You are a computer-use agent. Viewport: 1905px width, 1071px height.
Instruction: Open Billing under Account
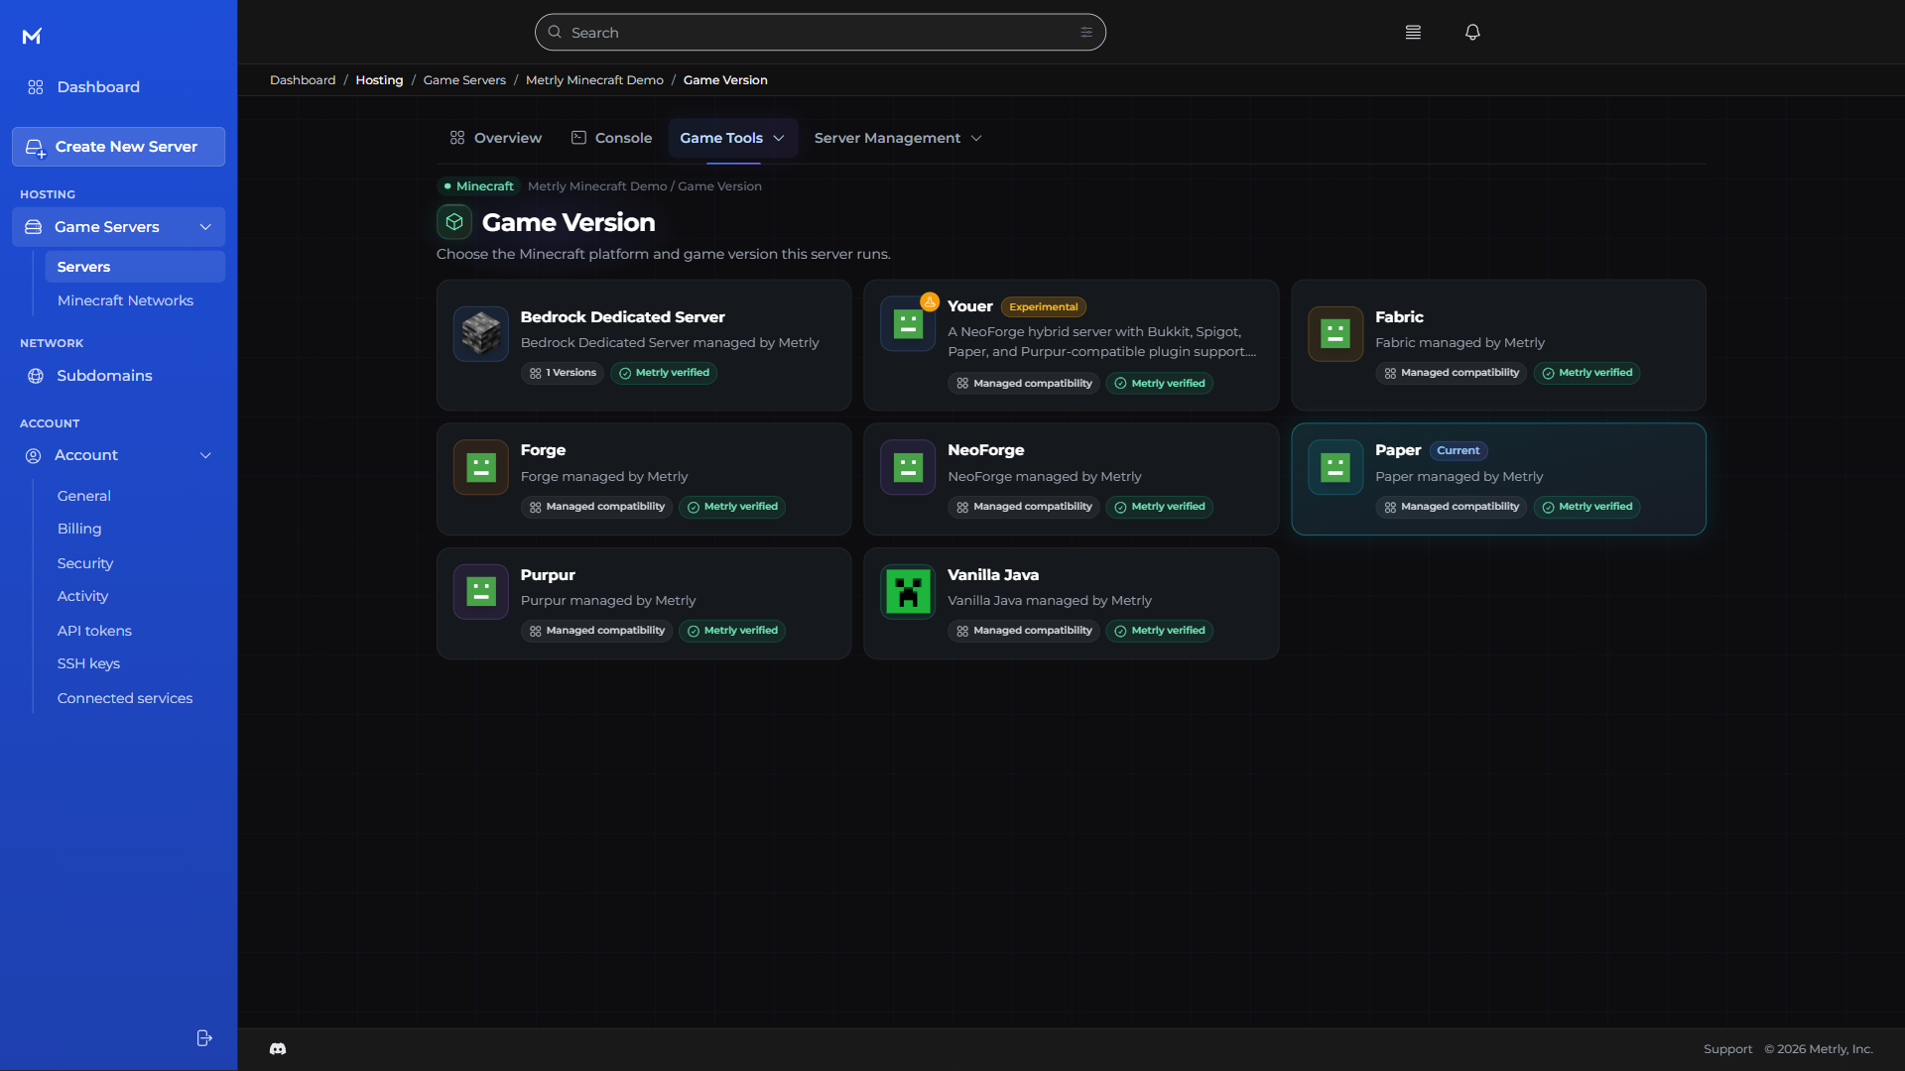click(79, 529)
